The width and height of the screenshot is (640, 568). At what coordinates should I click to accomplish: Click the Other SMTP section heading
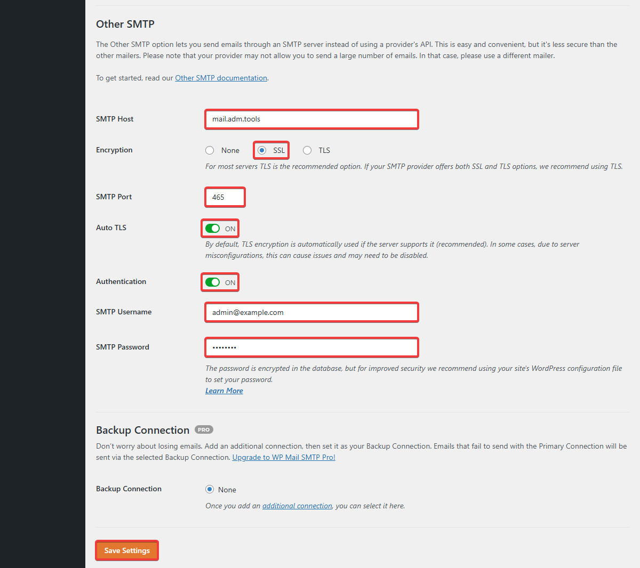pos(125,24)
